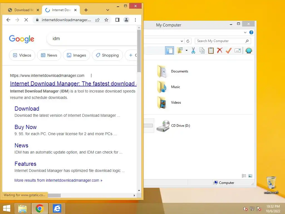Click the folder options icon in toolbar
Image resolution: width=285 pixels, height=214 pixels.
[180, 50]
